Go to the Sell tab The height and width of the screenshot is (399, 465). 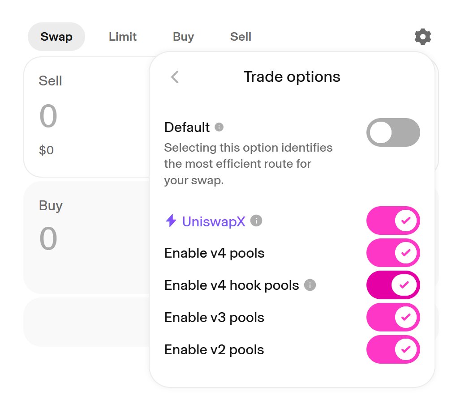tap(241, 37)
